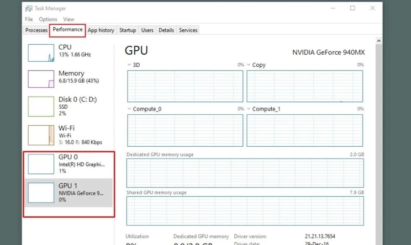Select the Memory usage graph thumbnail
This screenshot has height=245, width=411.
point(41,79)
